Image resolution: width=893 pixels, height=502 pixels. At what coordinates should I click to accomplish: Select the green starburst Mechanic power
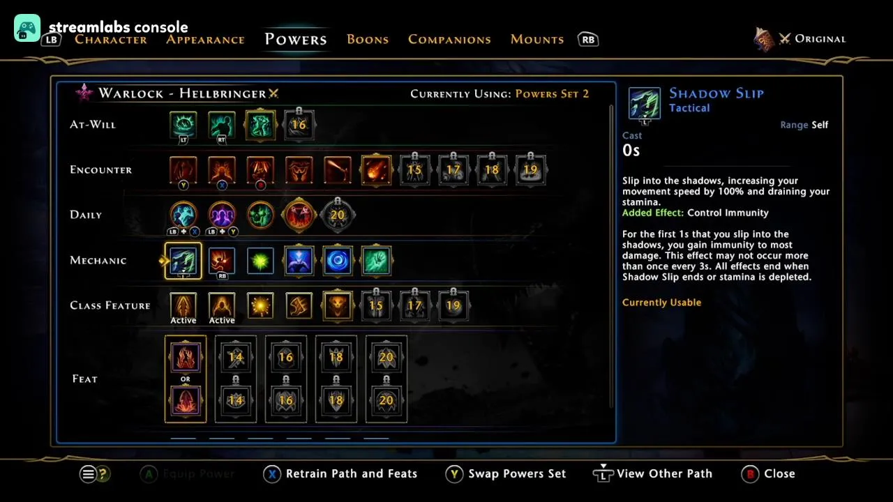click(260, 261)
